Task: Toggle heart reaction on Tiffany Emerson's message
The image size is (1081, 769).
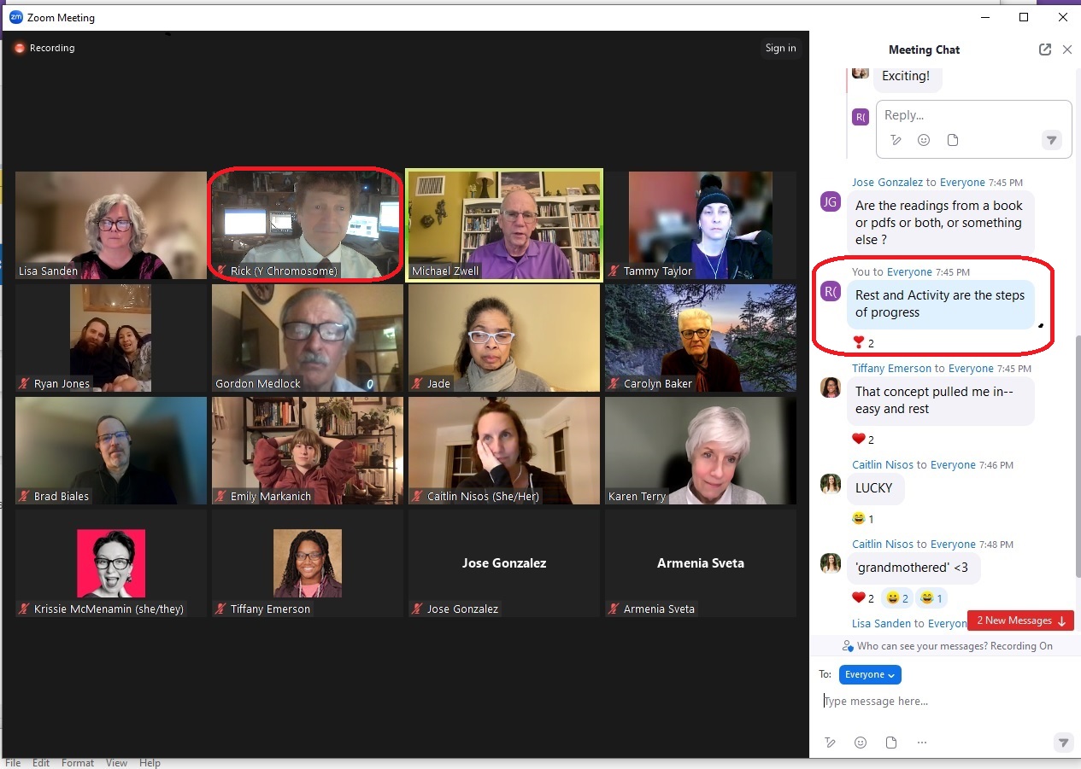Action: pos(863,440)
